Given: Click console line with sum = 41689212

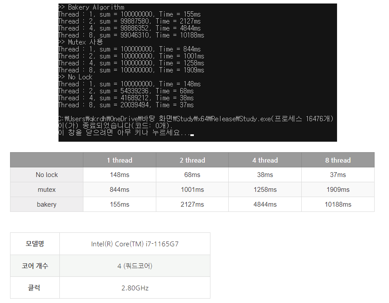Looking at the screenshot, I should coord(126,98).
